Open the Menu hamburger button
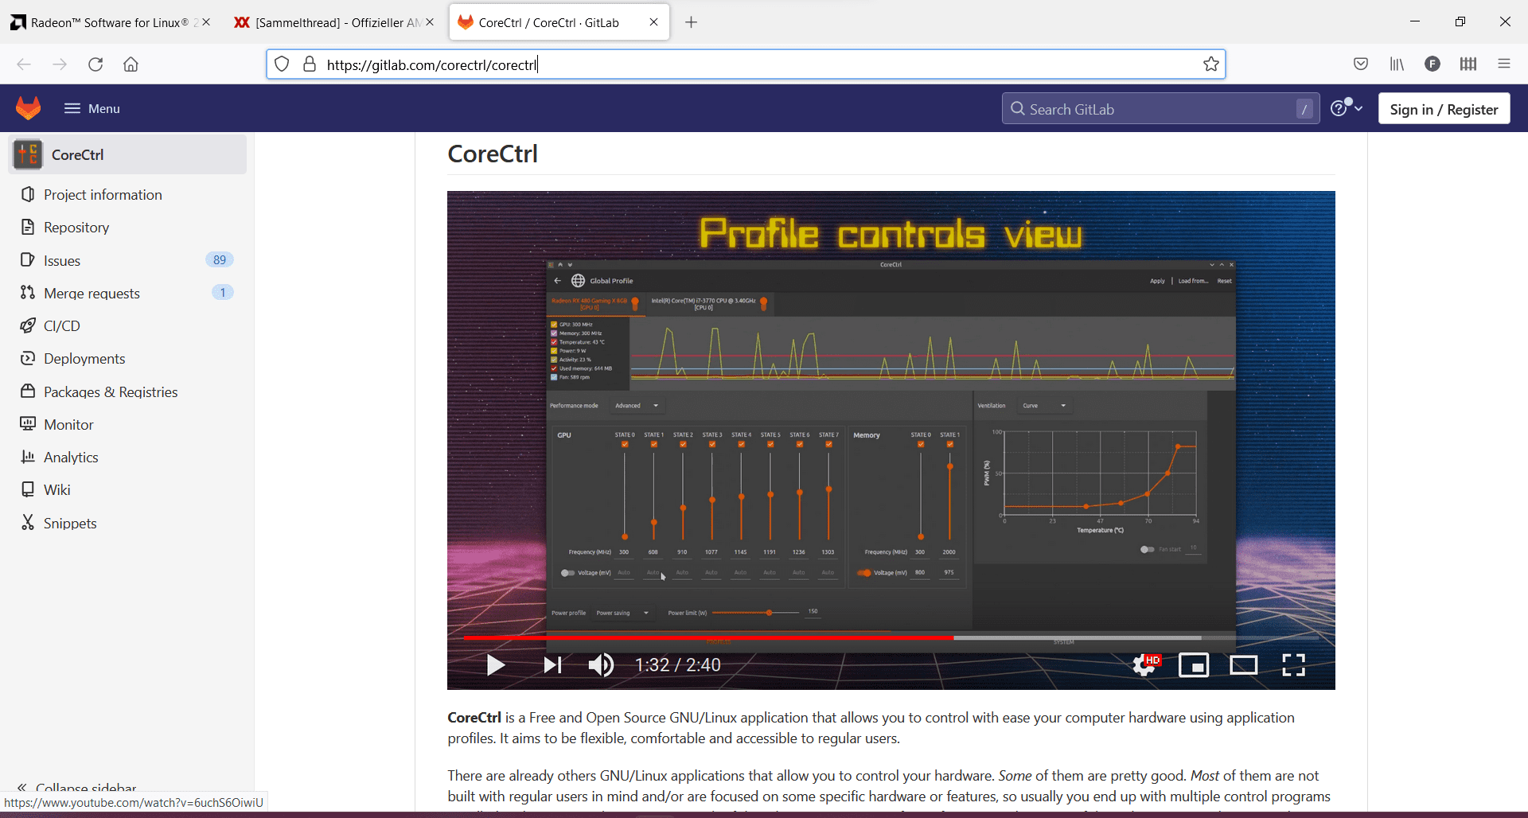 [92, 108]
